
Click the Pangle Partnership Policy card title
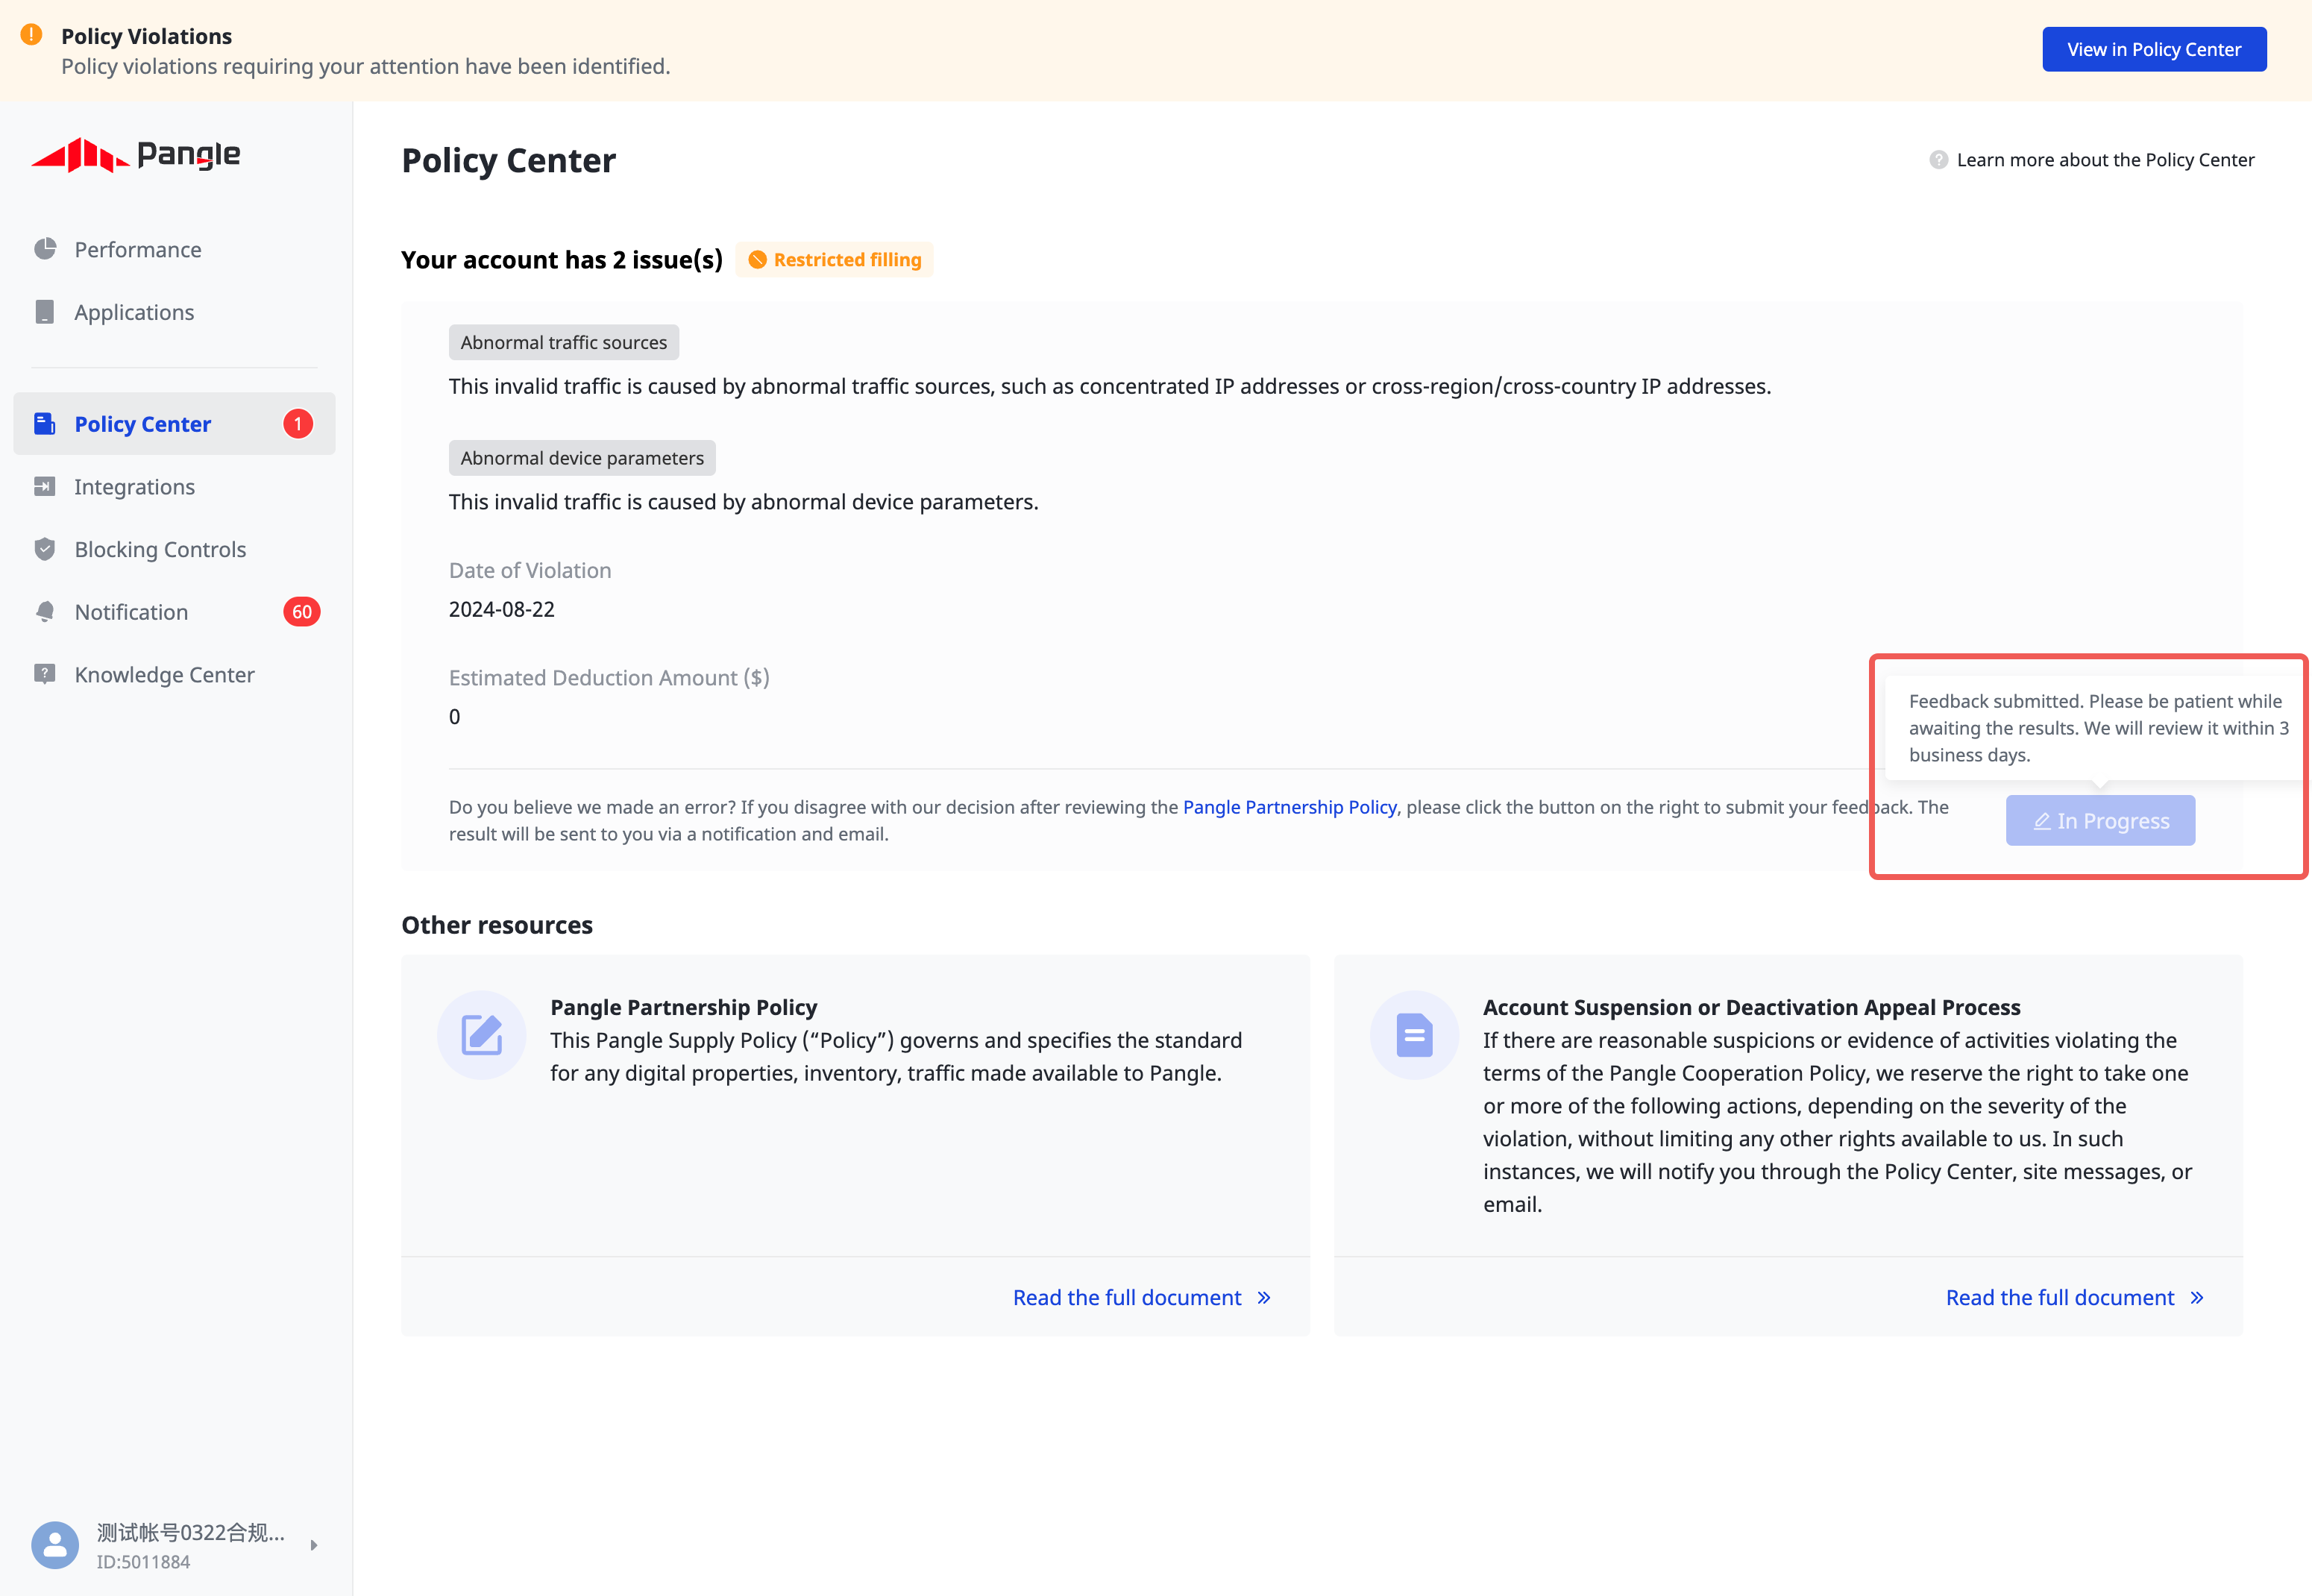pyautogui.click(x=684, y=1007)
